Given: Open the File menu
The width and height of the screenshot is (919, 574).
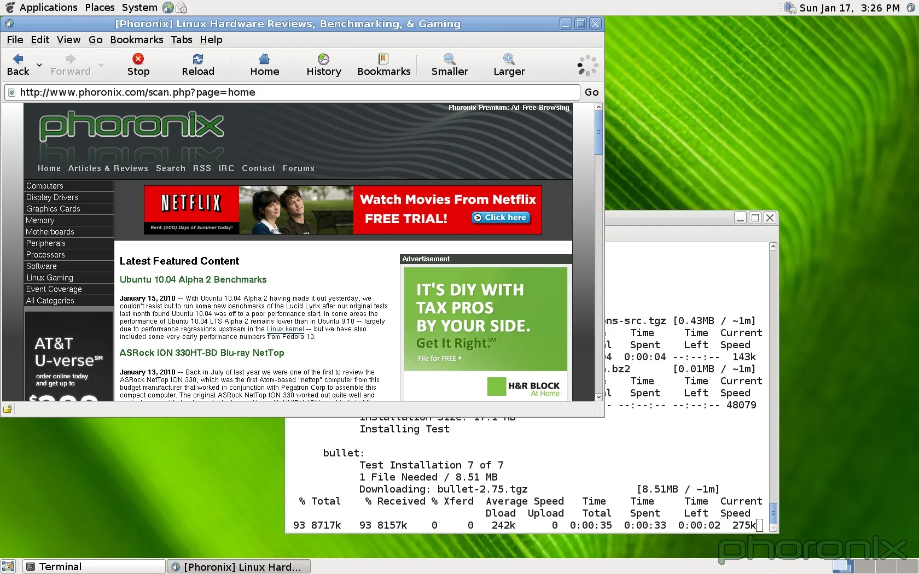Looking at the screenshot, I should [15, 40].
